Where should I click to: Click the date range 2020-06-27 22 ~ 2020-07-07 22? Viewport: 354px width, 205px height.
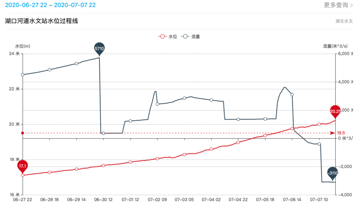click(50, 5)
